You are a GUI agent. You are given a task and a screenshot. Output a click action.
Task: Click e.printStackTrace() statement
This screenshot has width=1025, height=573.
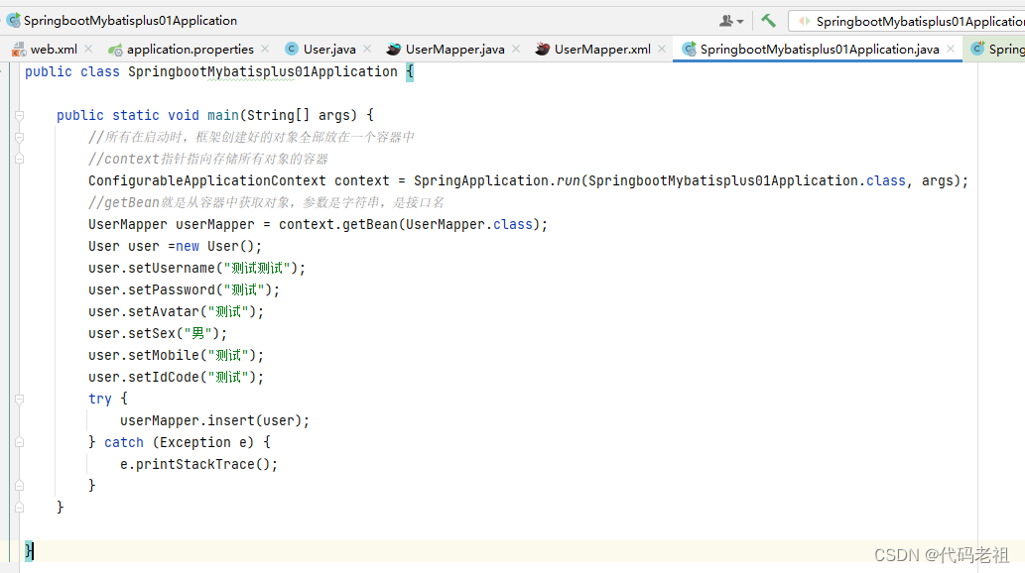point(198,465)
